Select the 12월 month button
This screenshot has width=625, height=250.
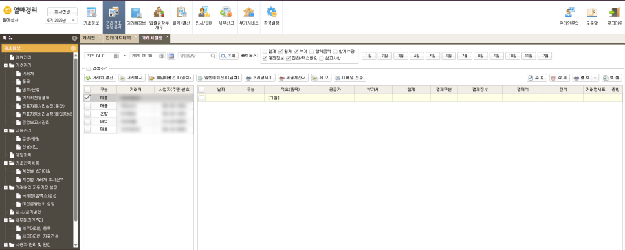[545, 56]
